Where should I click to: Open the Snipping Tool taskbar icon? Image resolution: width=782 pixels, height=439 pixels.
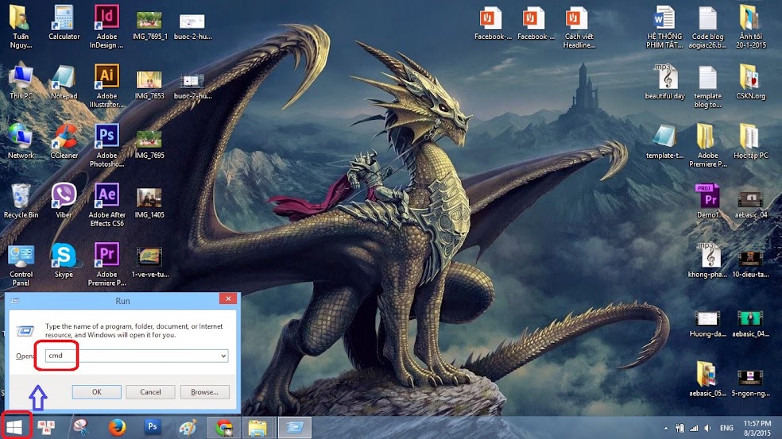[81, 428]
